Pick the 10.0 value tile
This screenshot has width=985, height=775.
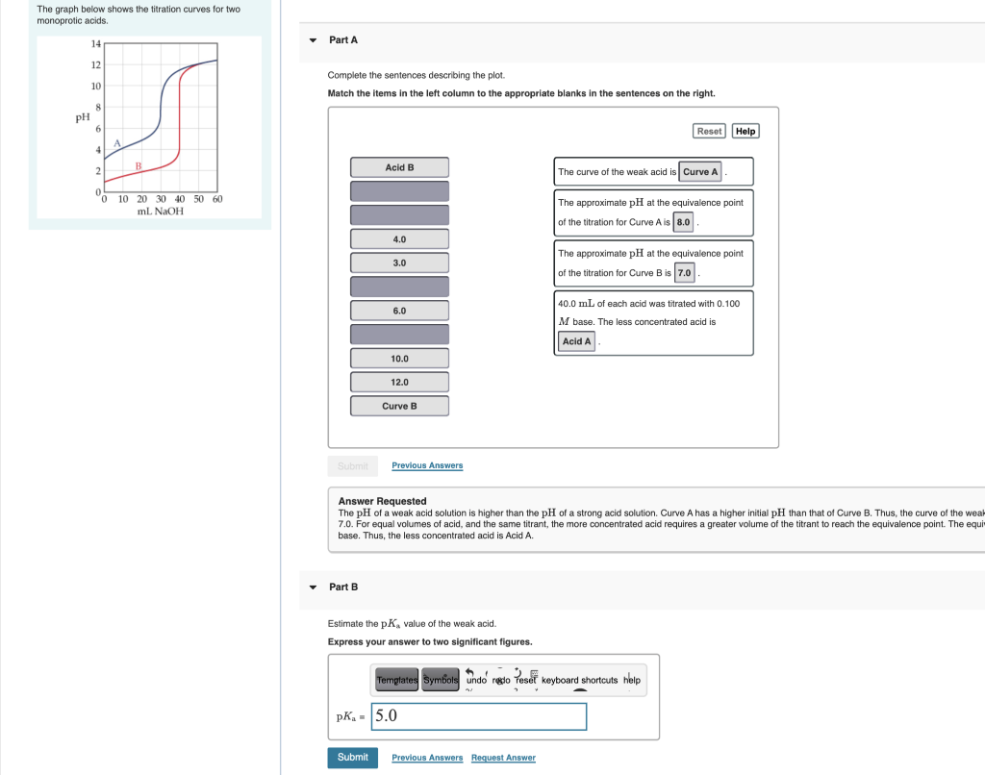click(x=399, y=358)
